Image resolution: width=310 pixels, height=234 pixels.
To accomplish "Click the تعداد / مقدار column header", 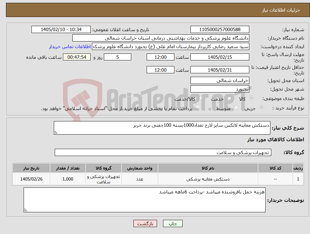I will [68, 168].
